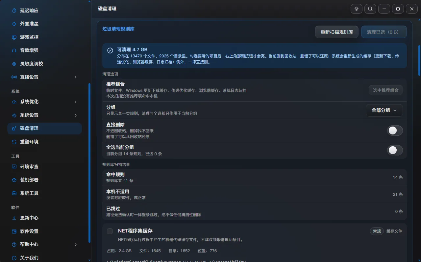
Task: Click the 缓存文件 label
Action: pyautogui.click(x=394, y=231)
